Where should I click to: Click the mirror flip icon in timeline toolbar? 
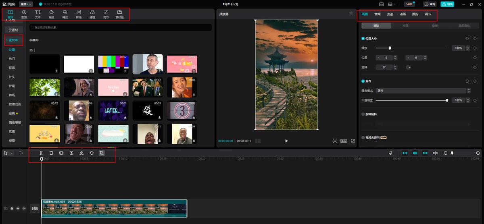click(81, 153)
